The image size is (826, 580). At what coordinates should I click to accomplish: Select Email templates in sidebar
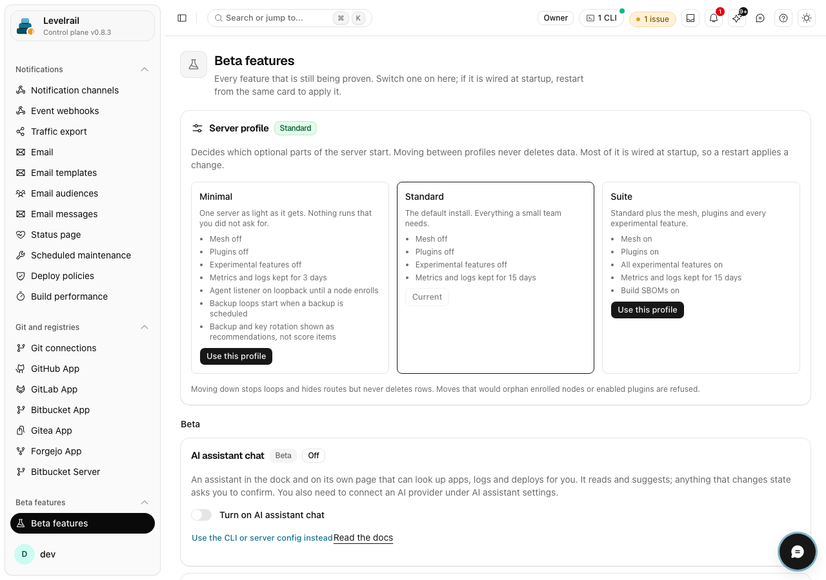83,173
